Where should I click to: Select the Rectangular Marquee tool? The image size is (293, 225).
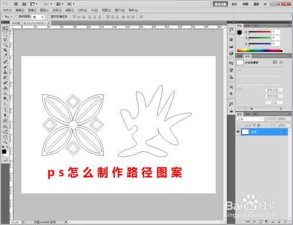pyautogui.click(x=5, y=35)
